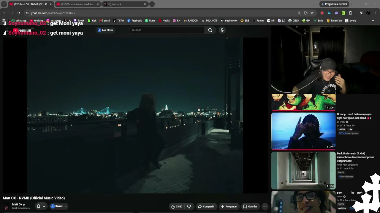Open the tab search dropdown arrow
The width and height of the screenshot is (380, 213).
tap(4, 4)
